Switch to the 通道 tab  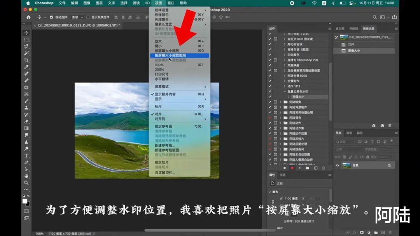point(349,133)
